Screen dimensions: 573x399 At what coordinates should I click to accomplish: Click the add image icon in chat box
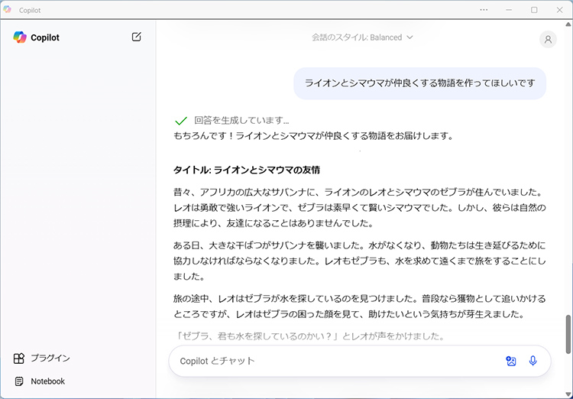tap(511, 361)
